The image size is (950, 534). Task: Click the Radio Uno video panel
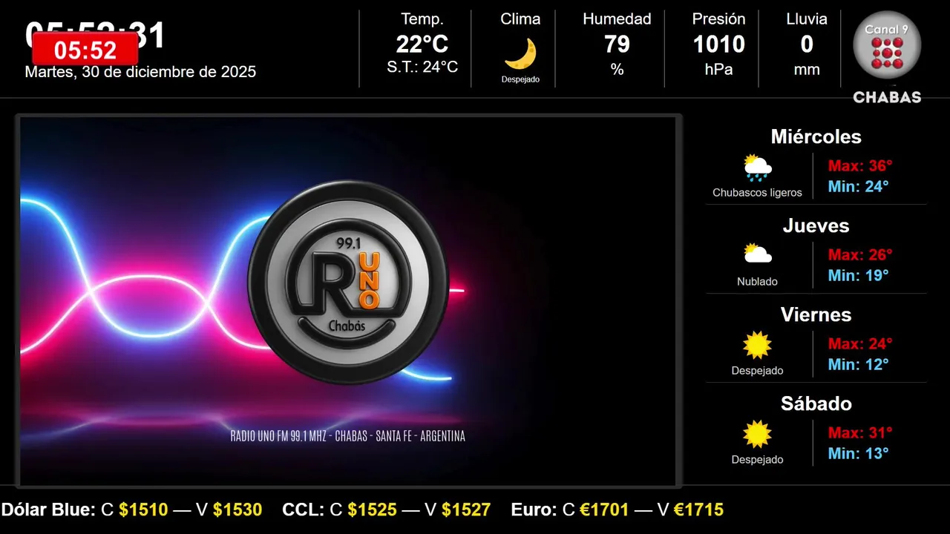click(x=348, y=300)
